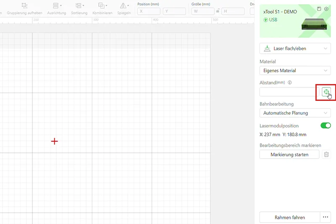Viewport: 336px width, 224px height.
Task: Click the red laser position crosshair on the canvas
Action: (55, 141)
